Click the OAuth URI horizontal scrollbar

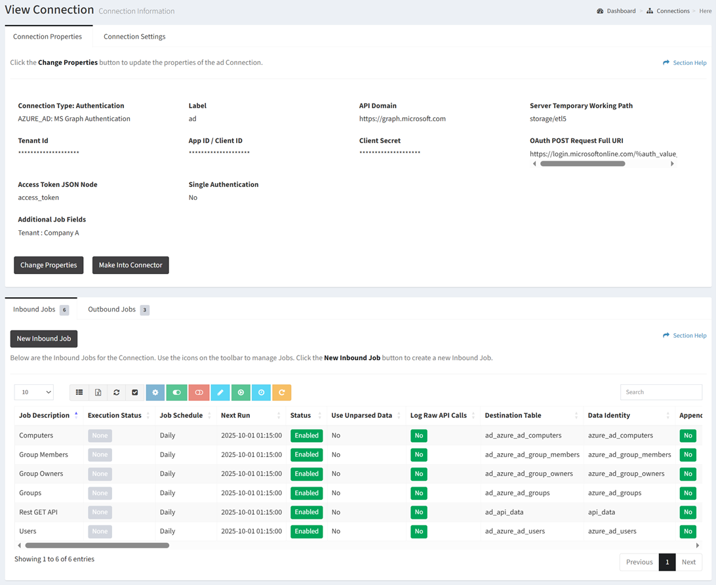(582, 164)
